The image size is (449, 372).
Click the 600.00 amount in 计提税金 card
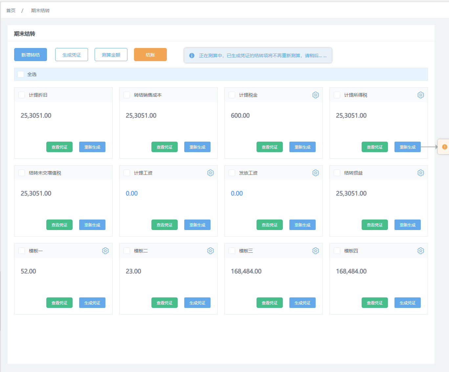click(x=240, y=116)
